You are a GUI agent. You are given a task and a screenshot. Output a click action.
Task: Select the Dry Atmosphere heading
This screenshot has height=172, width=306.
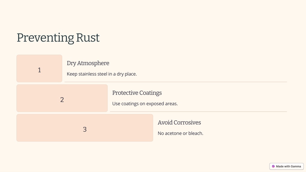tap(88, 63)
